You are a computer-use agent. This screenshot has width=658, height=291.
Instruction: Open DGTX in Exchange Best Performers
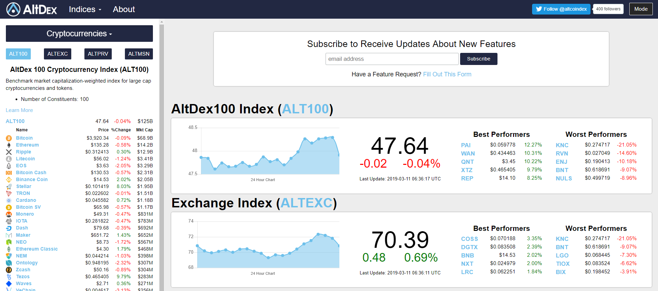coord(469,247)
